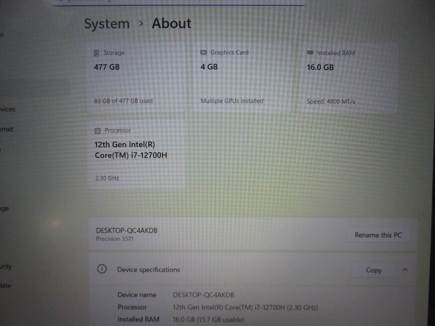
Task: Click the breadcrumb chevron after System
Action: (141, 24)
